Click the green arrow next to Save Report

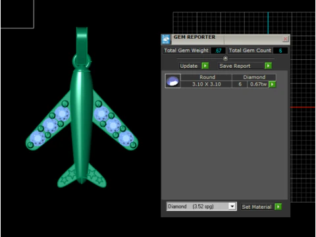268,66
